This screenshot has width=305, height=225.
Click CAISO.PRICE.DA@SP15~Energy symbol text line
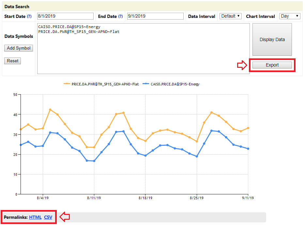pos(69,27)
